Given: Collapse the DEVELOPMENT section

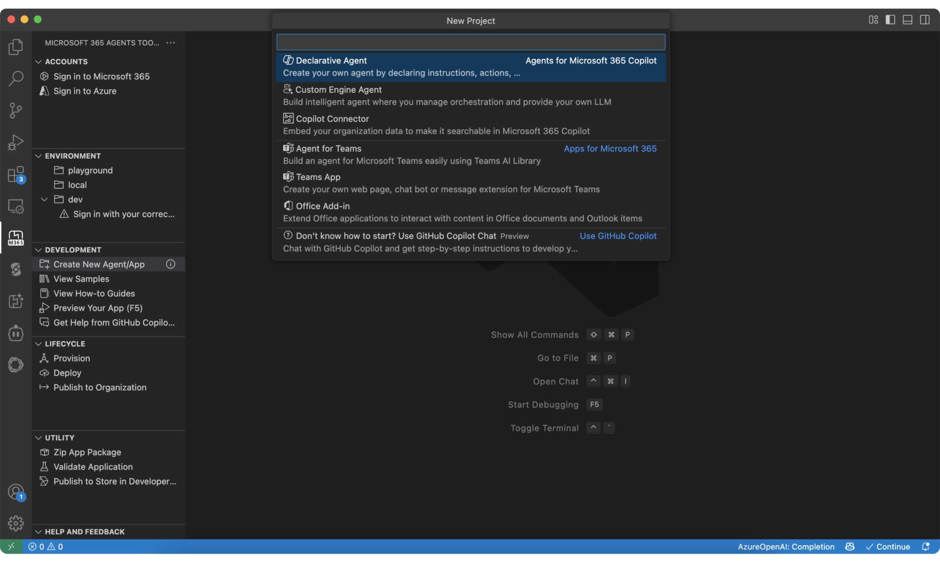Looking at the screenshot, I should (38, 250).
